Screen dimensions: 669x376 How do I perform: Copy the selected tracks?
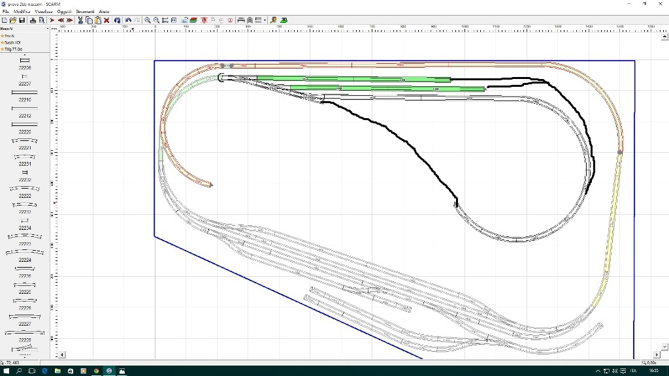click(89, 20)
